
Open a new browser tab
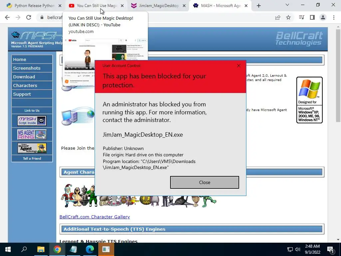tap(258, 6)
